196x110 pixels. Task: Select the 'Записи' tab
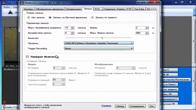88,9
